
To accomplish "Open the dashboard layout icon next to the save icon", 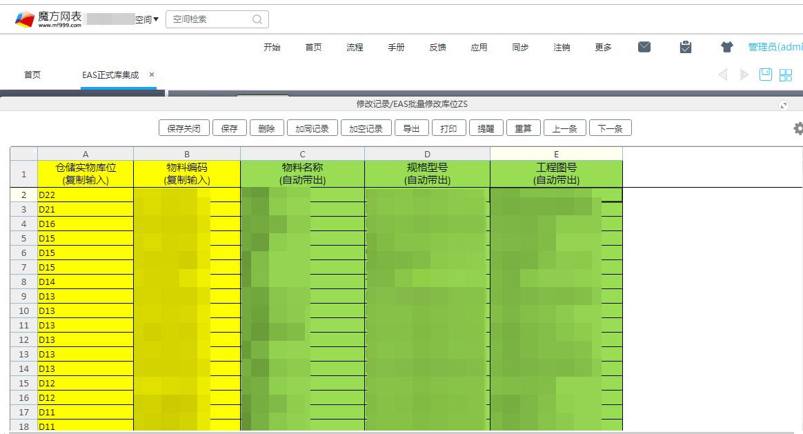I will point(785,75).
